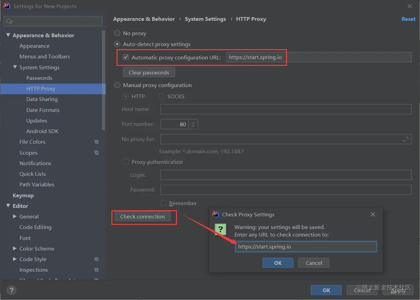Click OK at the bottom of Settings window
420x300 pixels.
click(326, 290)
